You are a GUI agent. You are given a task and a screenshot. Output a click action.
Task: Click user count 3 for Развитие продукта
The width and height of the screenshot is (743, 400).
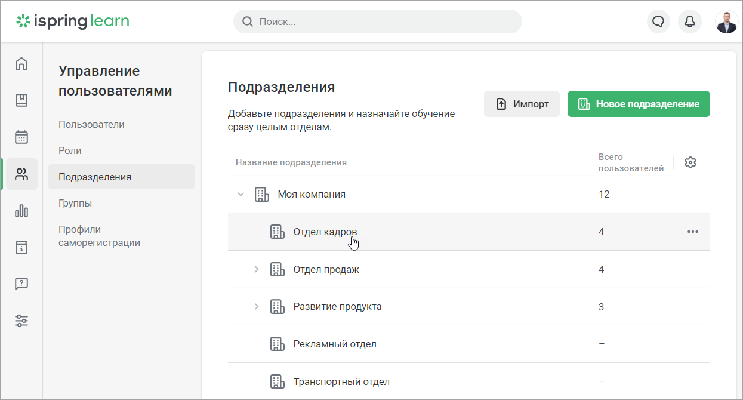click(601, 307)
